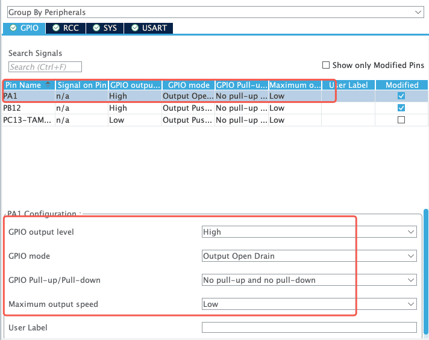Type in the Search Signals field

pos(45,67)
